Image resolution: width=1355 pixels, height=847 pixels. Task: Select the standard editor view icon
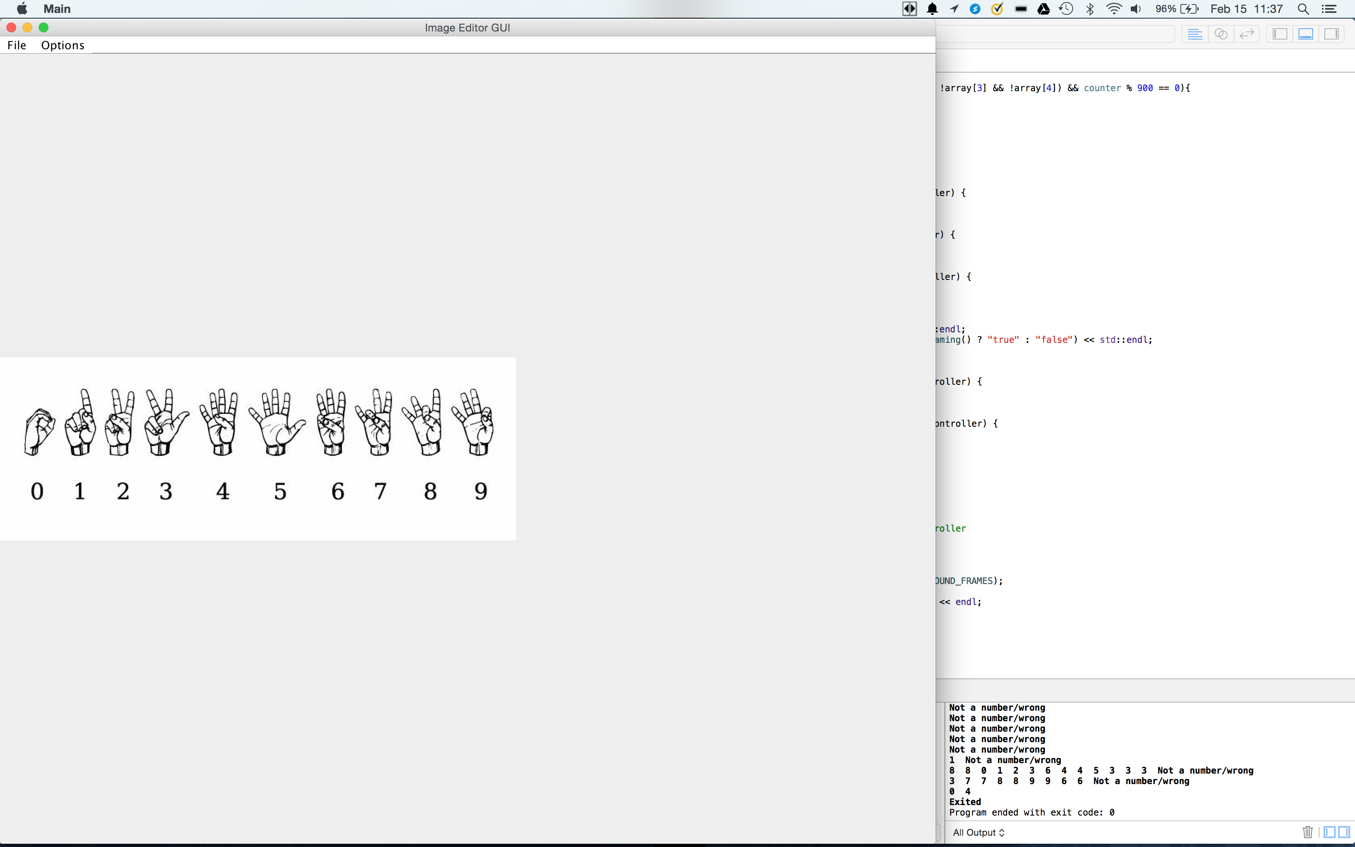[x=1194, y=34]
